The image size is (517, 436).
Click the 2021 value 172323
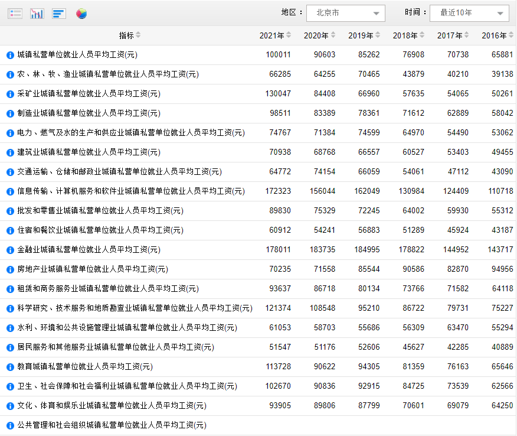279,191
